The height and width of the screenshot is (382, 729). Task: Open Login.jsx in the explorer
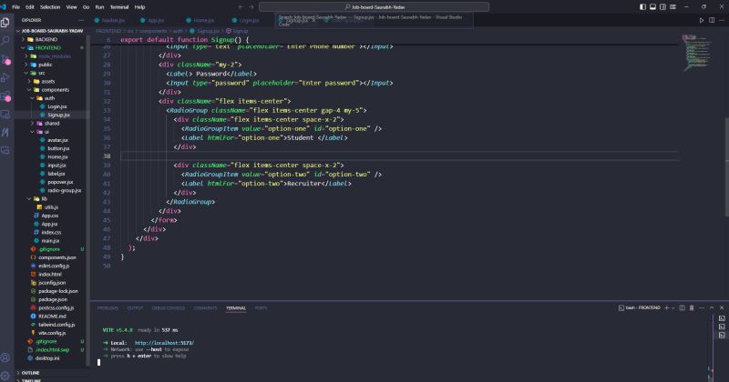pyautogui.click(x=56, y=106)
